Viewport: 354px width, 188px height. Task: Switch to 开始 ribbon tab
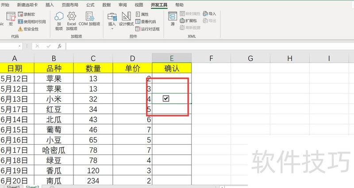pos(5,5)
